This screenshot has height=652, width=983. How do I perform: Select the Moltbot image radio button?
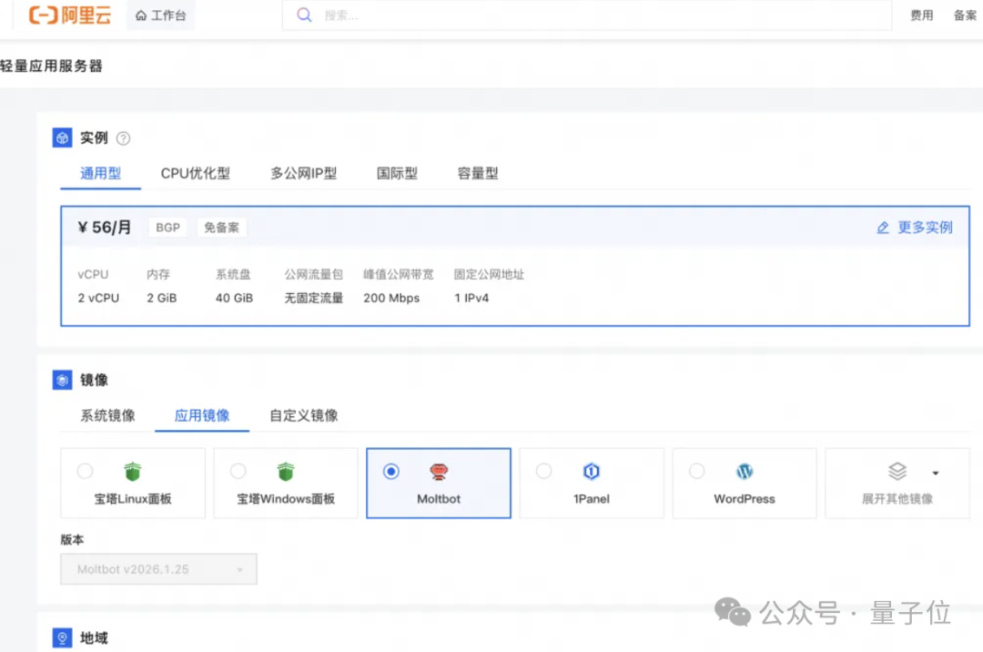click(x=391, y=472)
